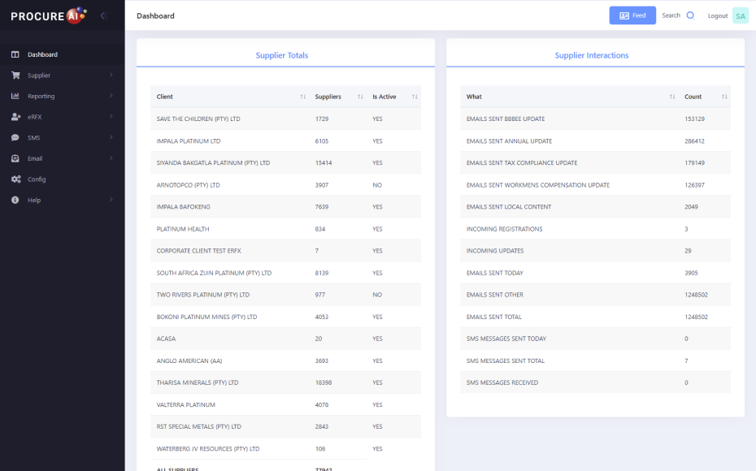Viewport: 756px width, 471px height.
Task: Sort by Count column arrows
Action: pyautogui.click(x=724, y=97)
